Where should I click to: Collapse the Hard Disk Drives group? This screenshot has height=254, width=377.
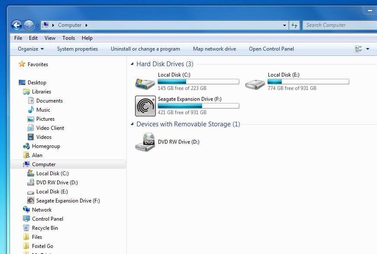tap(132, 64)
